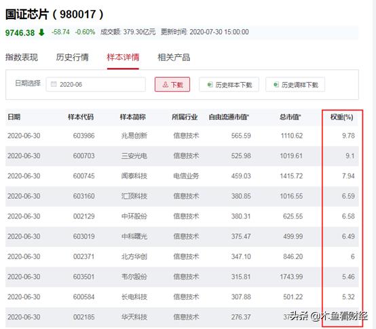Click the -0.60% change percentage
The image size is (376, 329).
click(x=85, y=32)
